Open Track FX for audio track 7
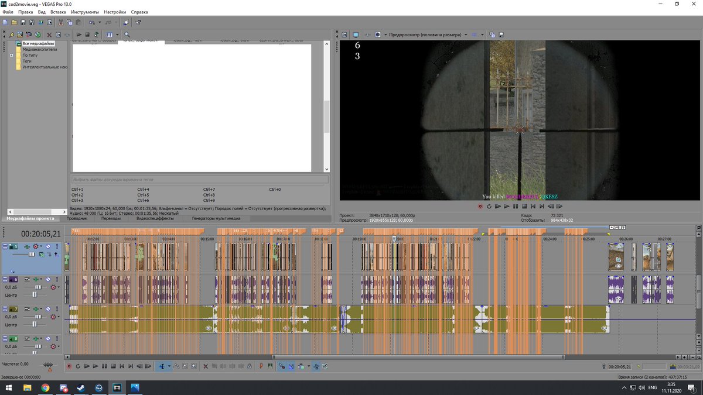This screenshot has width=703, height=395. click(36, 309)
